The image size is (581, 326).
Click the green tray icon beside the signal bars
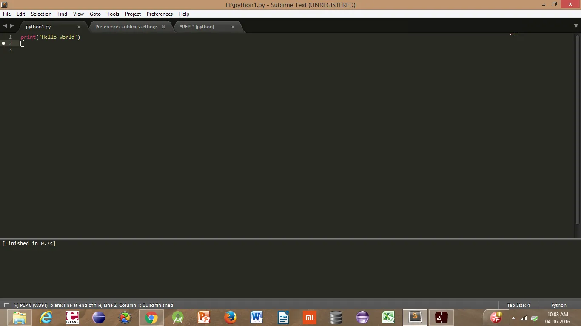click(x=534, y=318)
